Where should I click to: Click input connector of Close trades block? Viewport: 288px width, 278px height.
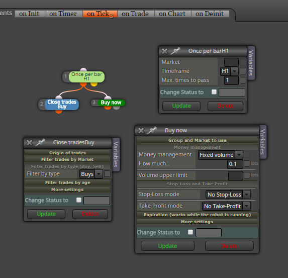(59, 98)
